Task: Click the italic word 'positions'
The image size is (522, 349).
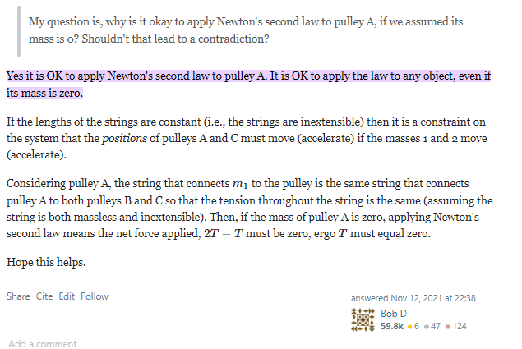Action: pos(124,139)
